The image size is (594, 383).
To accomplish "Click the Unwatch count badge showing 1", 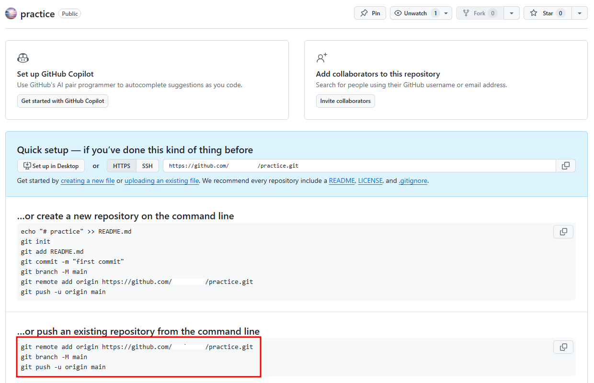I will pos(435,13).
